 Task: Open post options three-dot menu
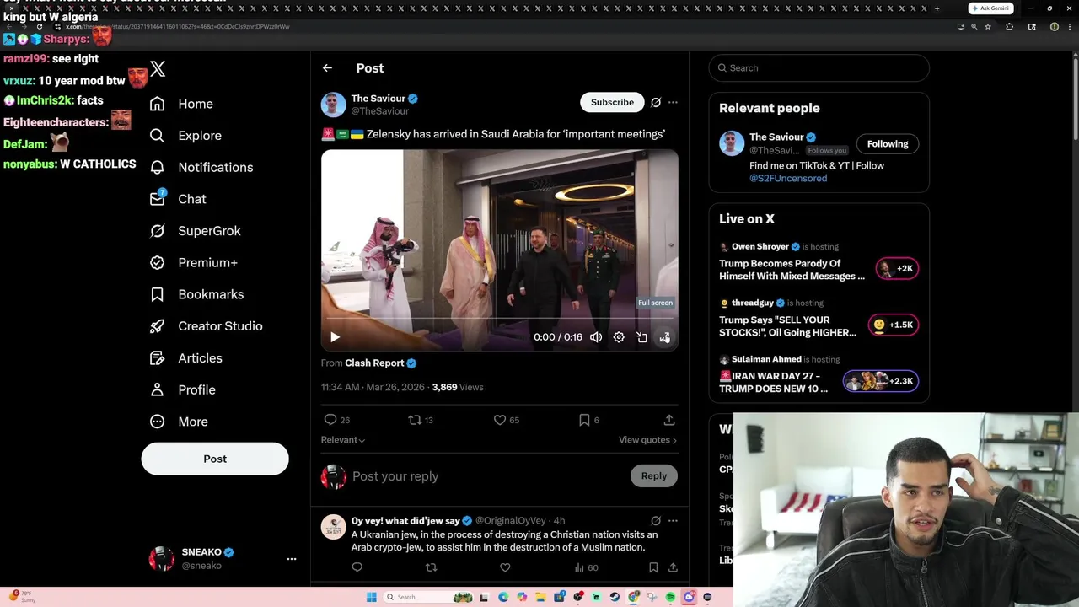673,102
